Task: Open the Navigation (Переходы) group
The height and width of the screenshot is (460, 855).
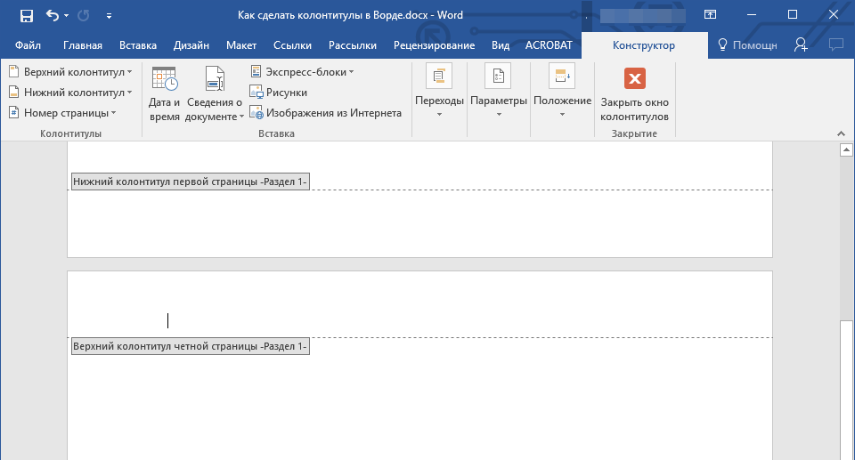Action: pyautogui.click(x=439, y=93)
